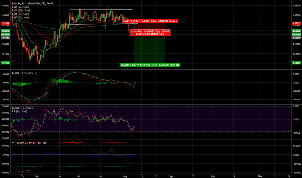The image size is (302, 178).
Task: Click the Nov label on time axis
Action: coord(260,176)
